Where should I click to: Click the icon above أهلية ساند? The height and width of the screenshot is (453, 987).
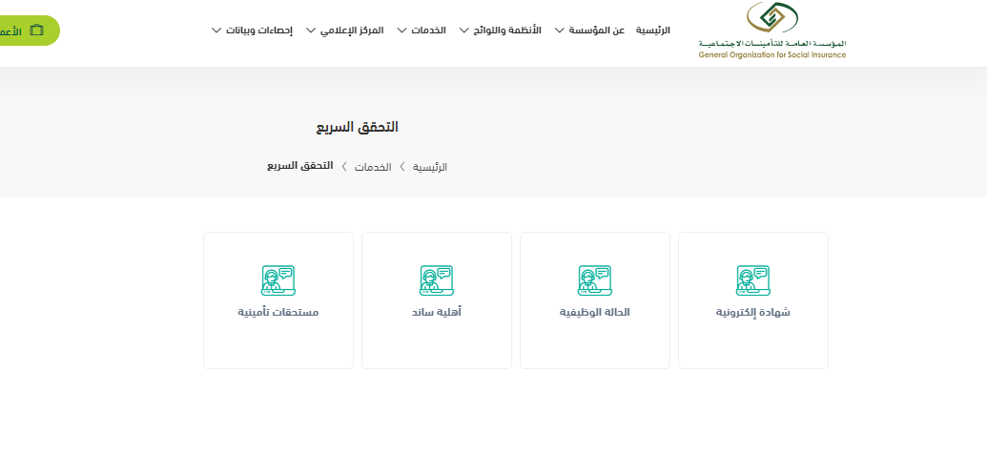click(436, 280)
